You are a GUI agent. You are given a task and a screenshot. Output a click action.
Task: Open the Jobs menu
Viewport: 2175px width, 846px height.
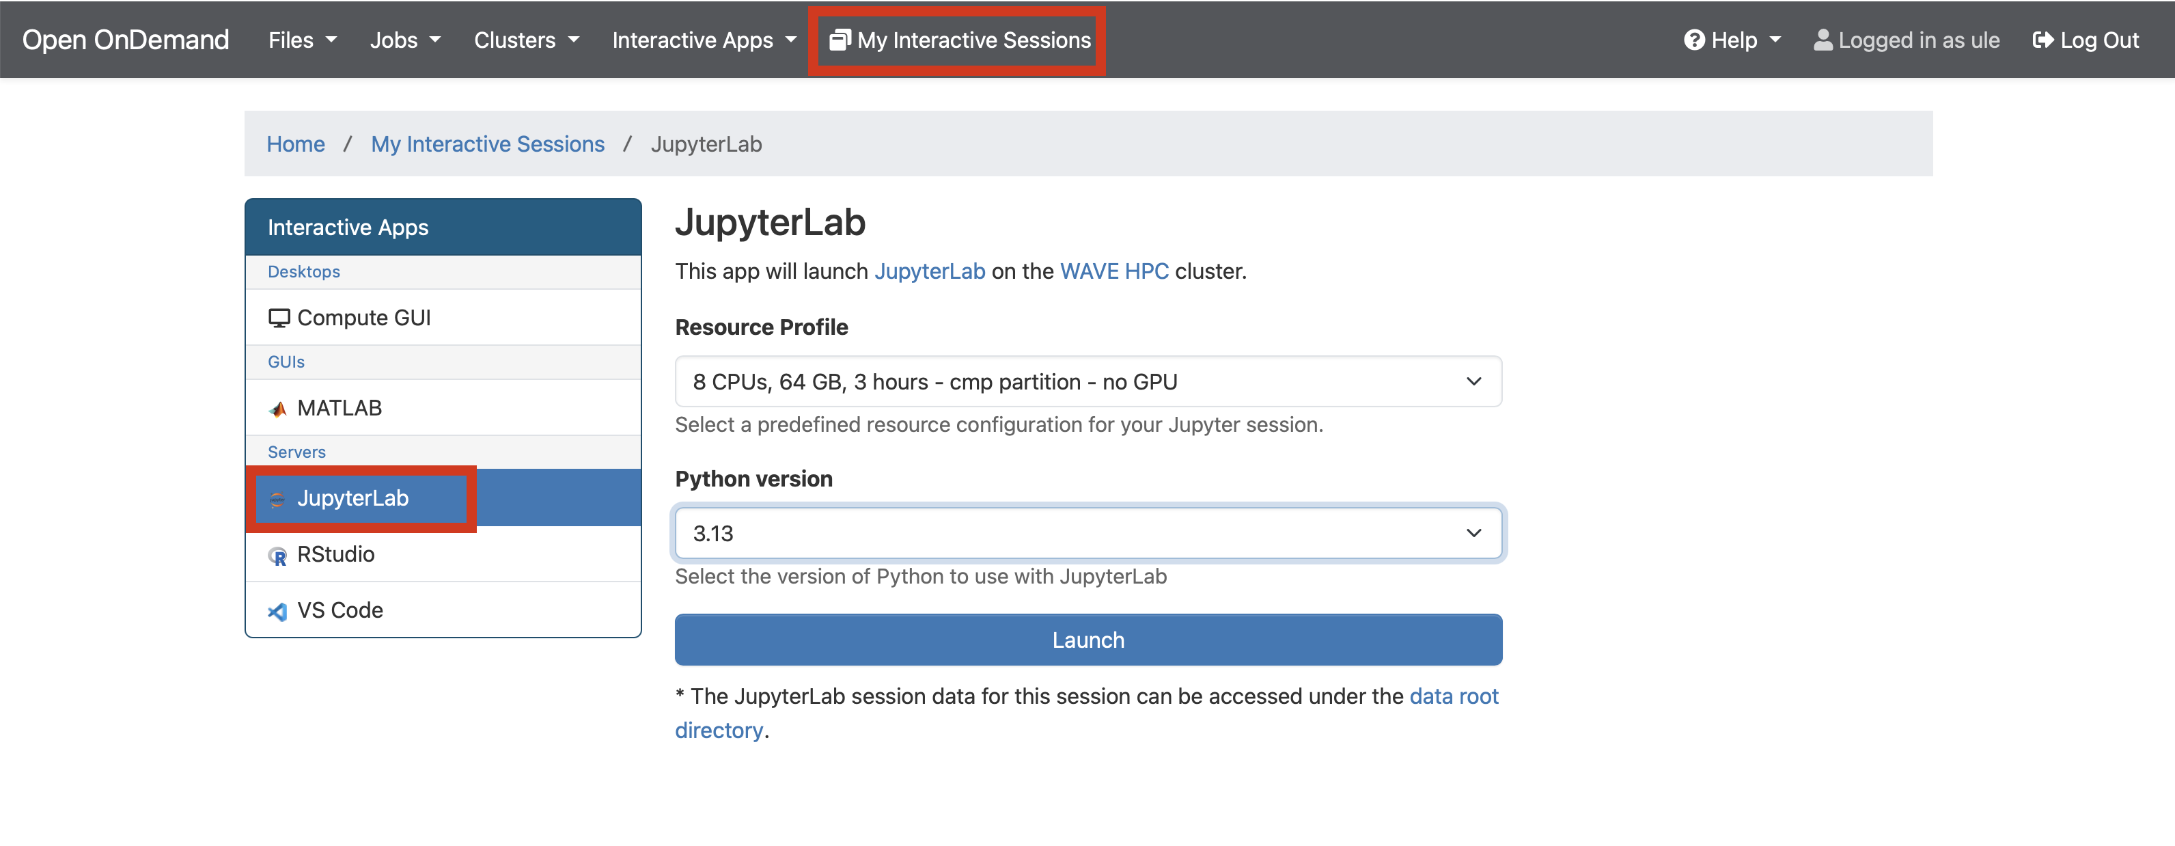pos(404,40)
